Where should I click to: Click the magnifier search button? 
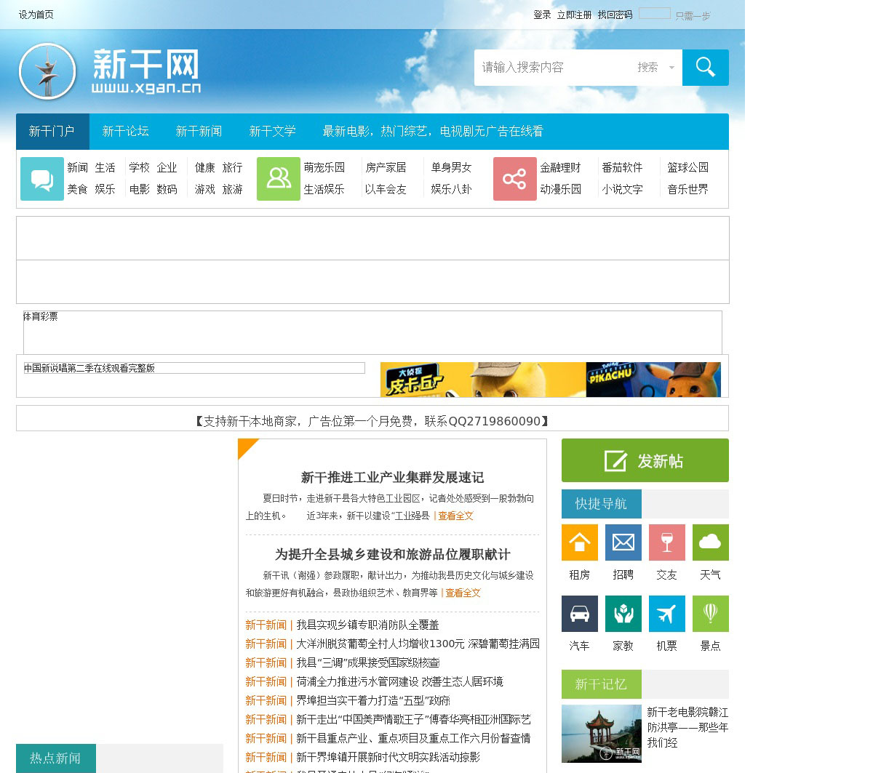[x=705, y=68]
